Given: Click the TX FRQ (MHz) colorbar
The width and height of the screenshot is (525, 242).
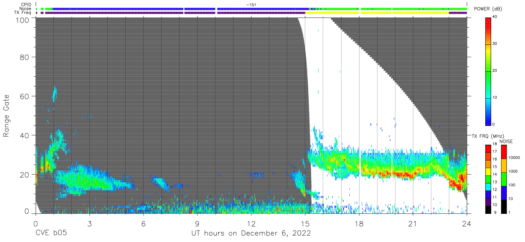Looking at the screenshot, I should (x=488, y=178).
